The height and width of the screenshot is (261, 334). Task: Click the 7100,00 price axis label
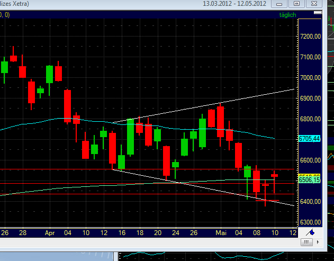point(310,57)
